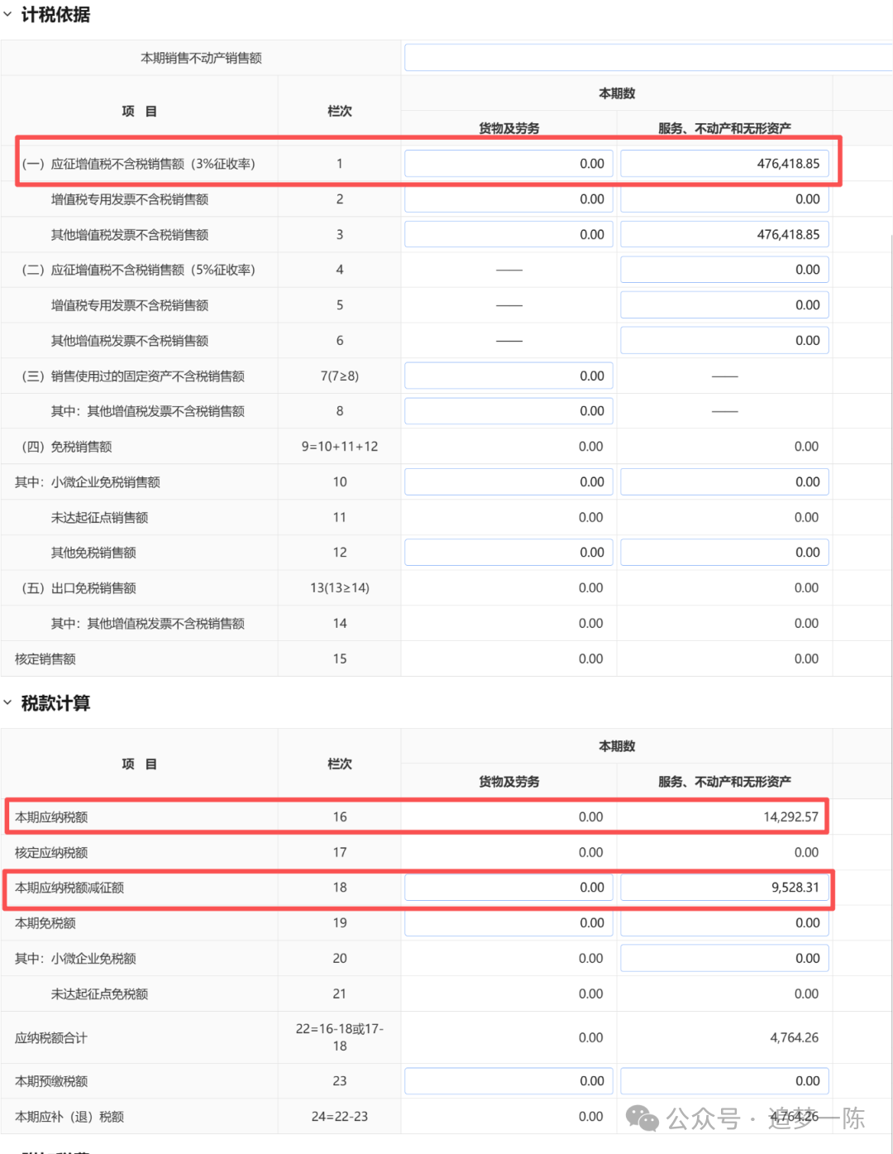Click the 本期预缴税额 goods field in row 23

click(508, 1080)
